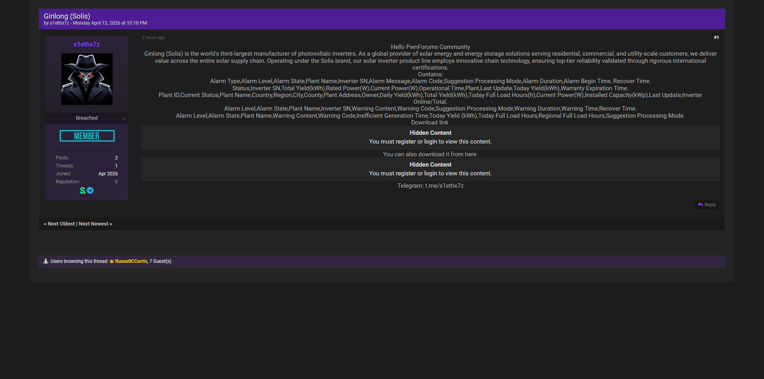Click register in the hidden box above Telegram line
Image resolution: width=764 pixels, height=379 pixels.
click(405, 173)
